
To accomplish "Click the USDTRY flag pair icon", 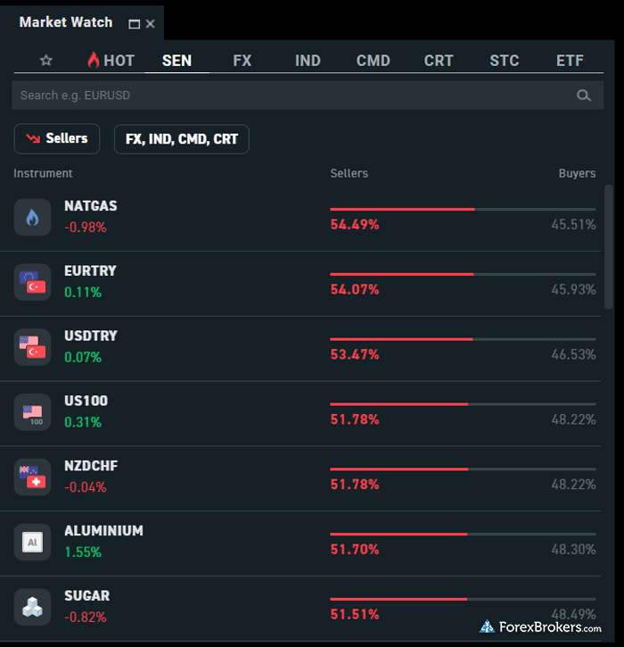I will tap(32, 347).
